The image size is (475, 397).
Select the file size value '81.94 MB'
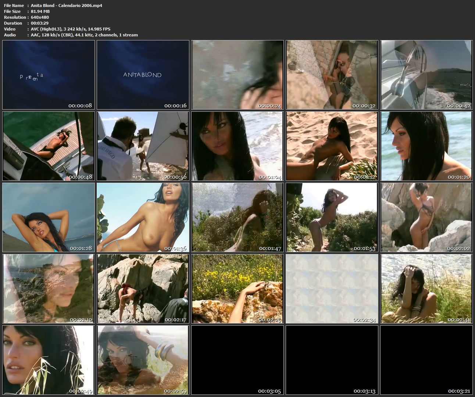point(40,11)
